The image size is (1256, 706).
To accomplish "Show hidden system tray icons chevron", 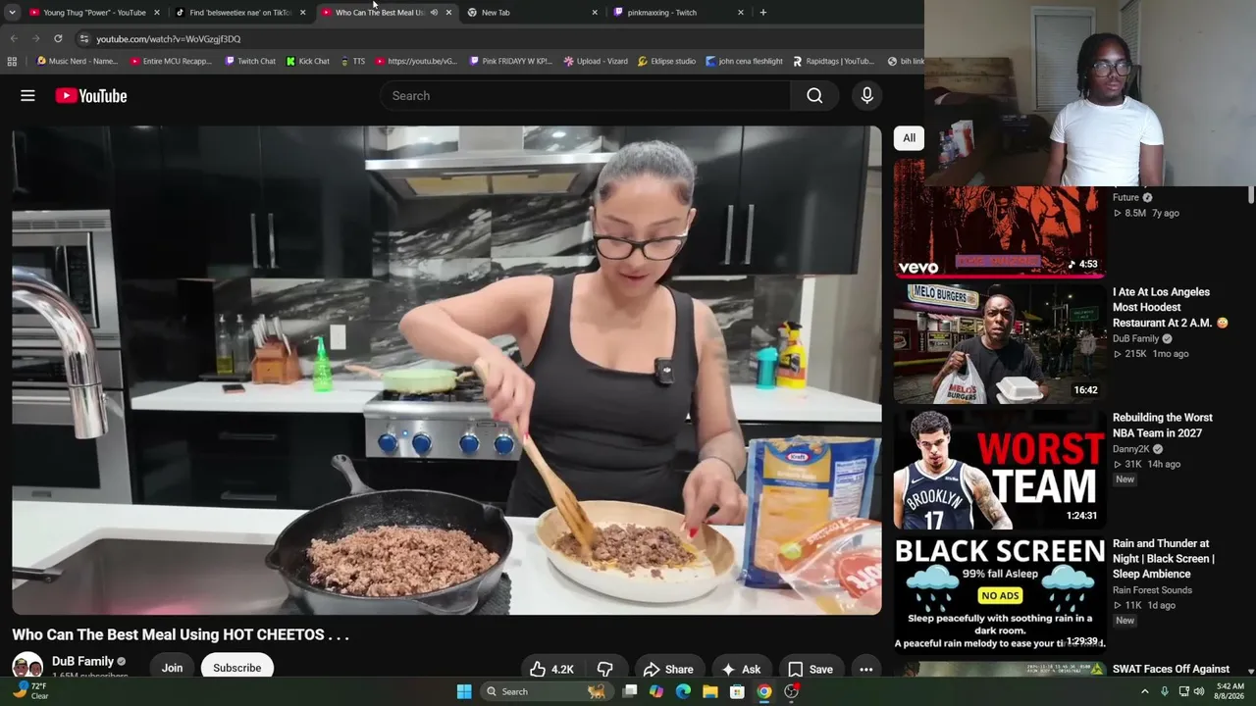I will [1144, 691].
